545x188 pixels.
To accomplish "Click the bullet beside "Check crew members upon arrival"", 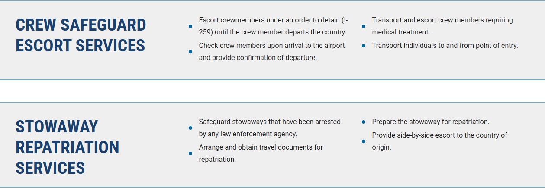I will click(x=190, y=52).
